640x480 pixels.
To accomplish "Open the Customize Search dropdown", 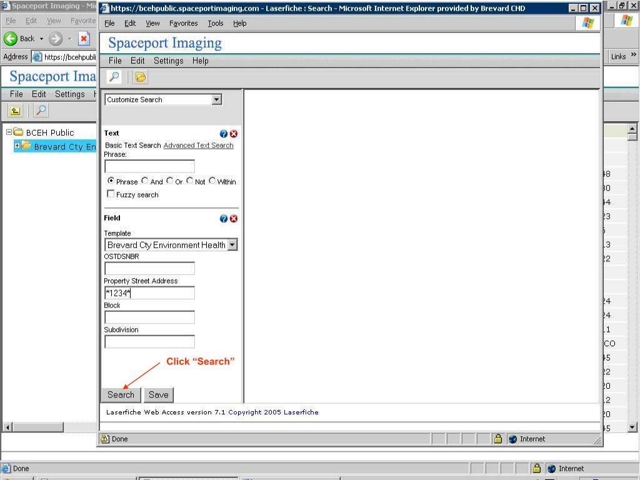I will 217,99.
